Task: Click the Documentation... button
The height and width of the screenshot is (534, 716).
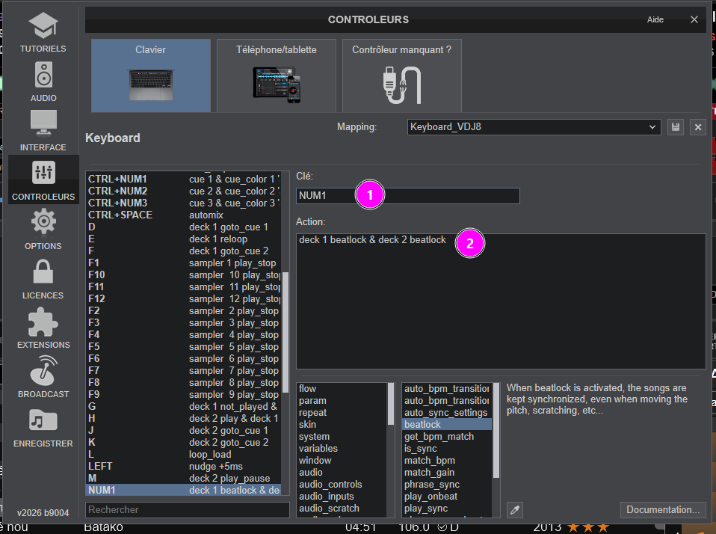Action: click(663, 509)
